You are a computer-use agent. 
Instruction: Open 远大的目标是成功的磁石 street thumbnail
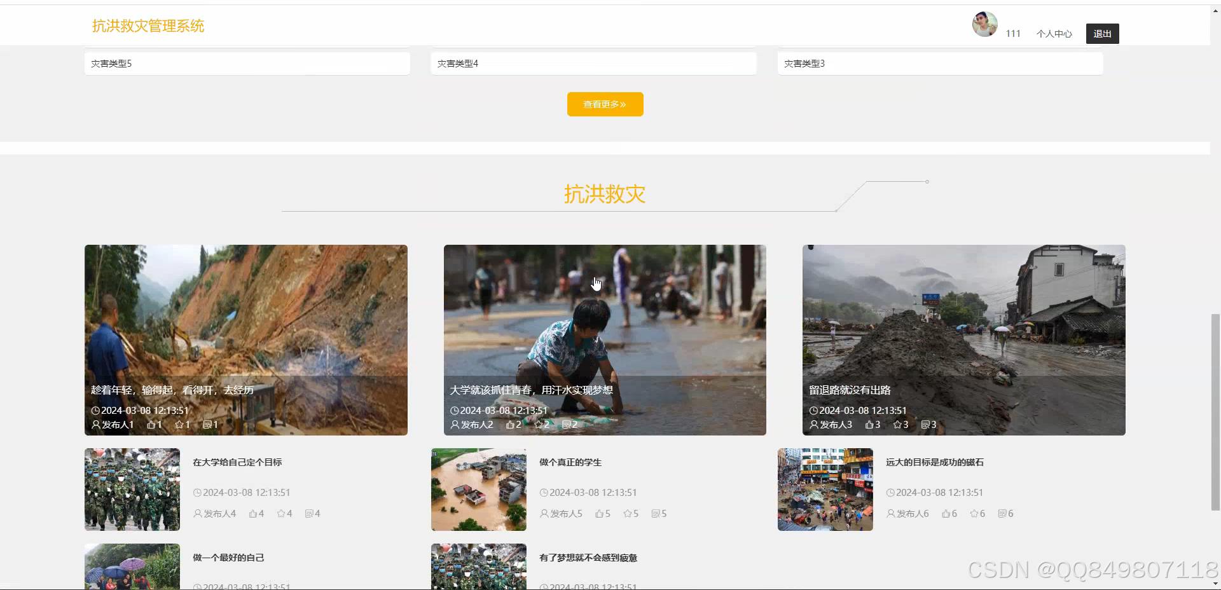click(x=825, y=490)
